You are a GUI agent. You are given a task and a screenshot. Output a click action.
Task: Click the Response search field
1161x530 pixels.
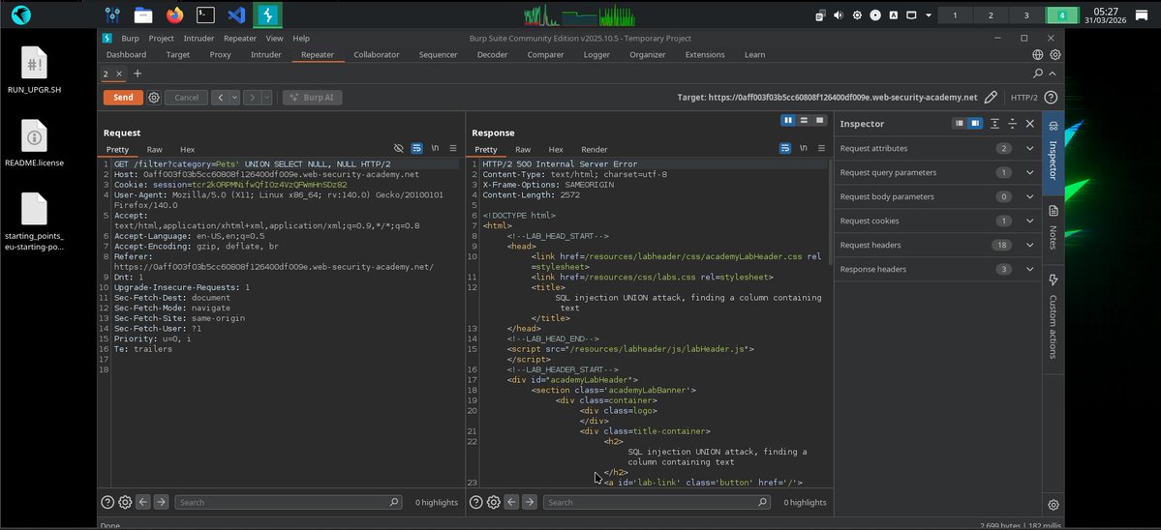coord(657,502)
